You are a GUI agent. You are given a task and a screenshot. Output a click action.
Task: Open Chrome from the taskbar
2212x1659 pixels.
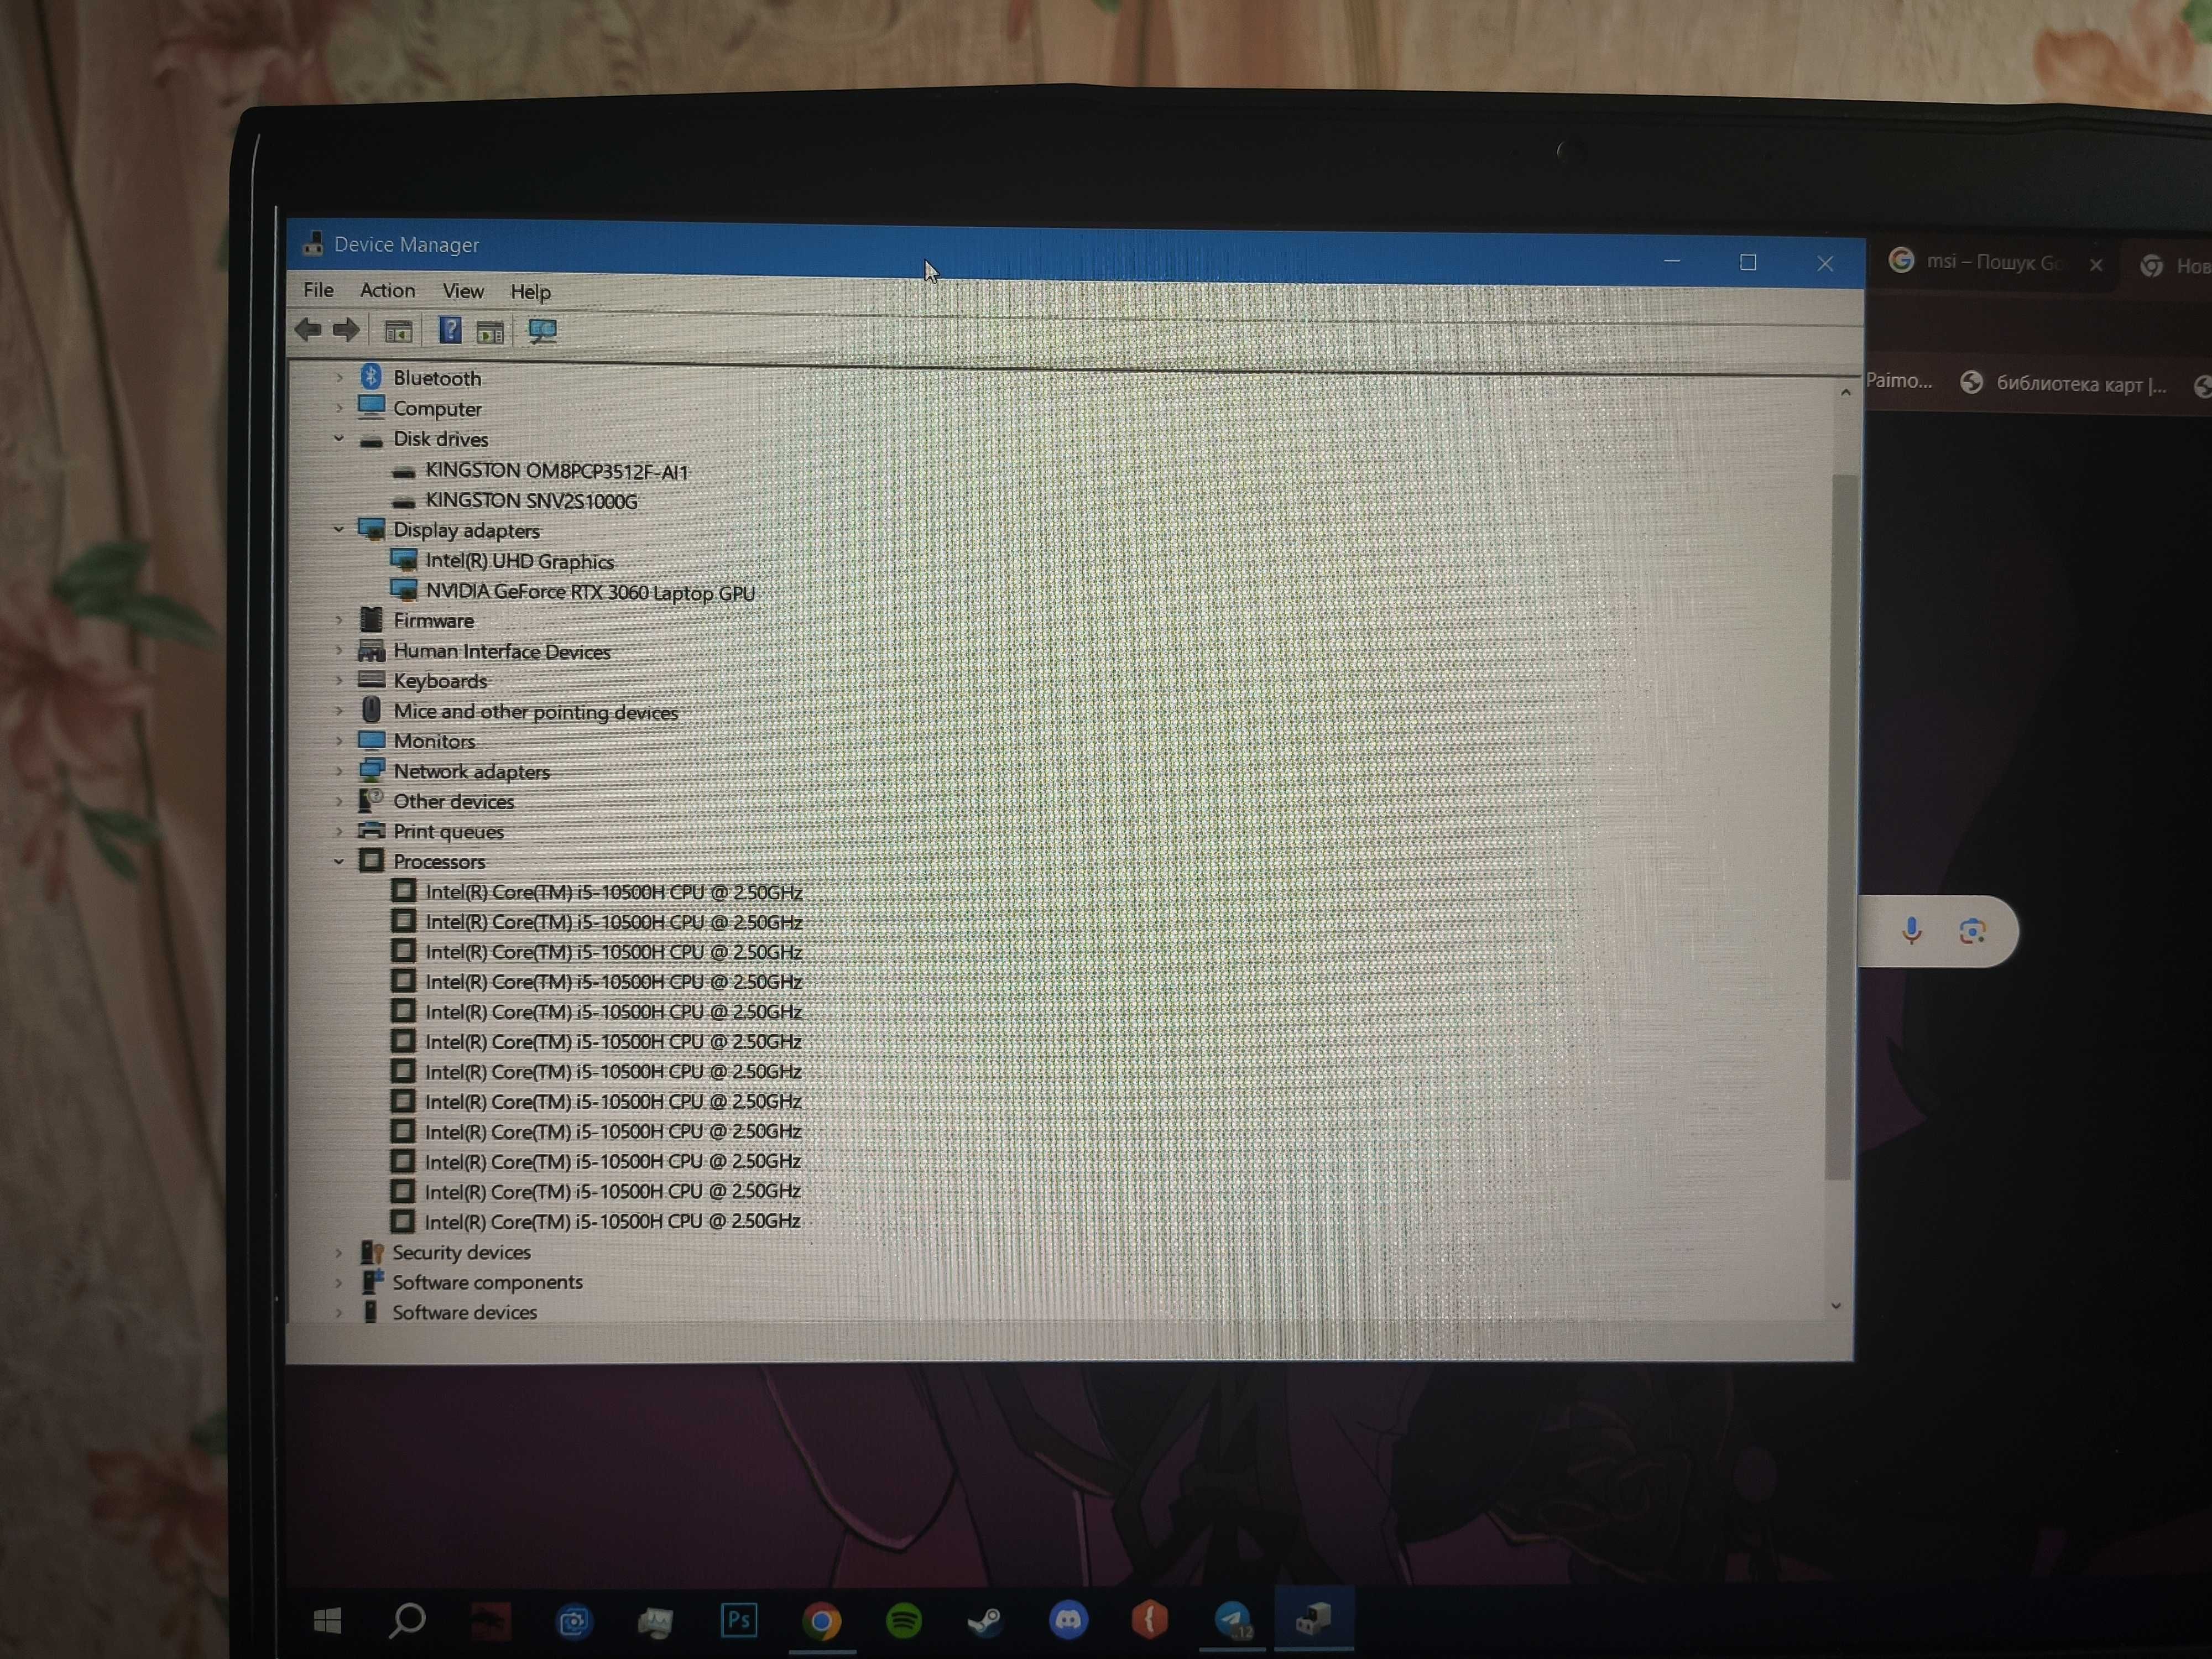[x=821, y=1621]
